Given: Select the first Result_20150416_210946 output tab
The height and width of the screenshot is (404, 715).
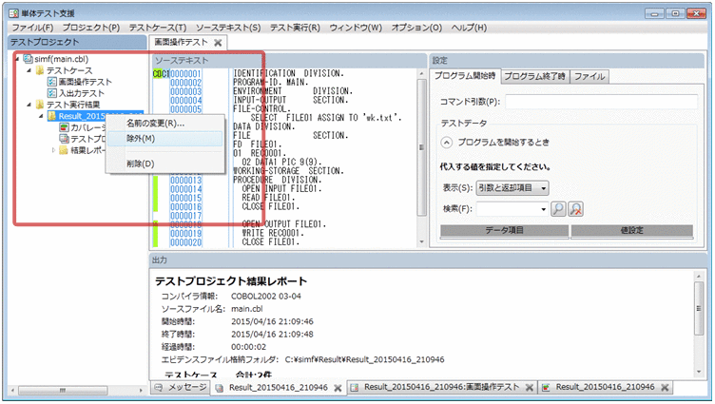Looking at the screenshot, I should point(279,388).
